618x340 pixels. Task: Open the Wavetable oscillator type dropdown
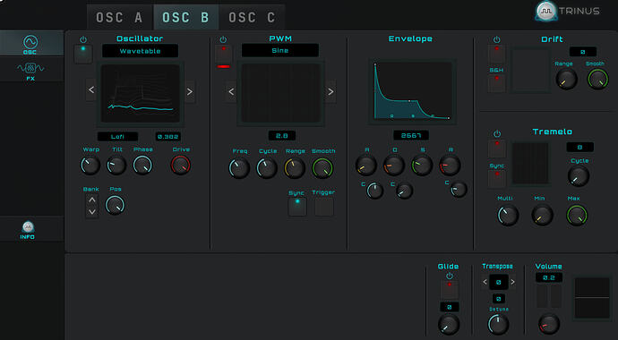140,51
